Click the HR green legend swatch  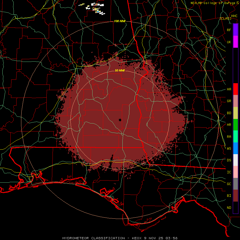(x=235, y=125)
